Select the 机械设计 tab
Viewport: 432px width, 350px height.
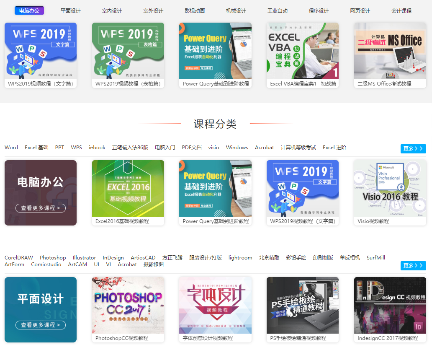pos(236,11)
